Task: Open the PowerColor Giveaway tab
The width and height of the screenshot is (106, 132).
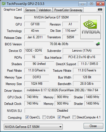Action: point(68,10)
